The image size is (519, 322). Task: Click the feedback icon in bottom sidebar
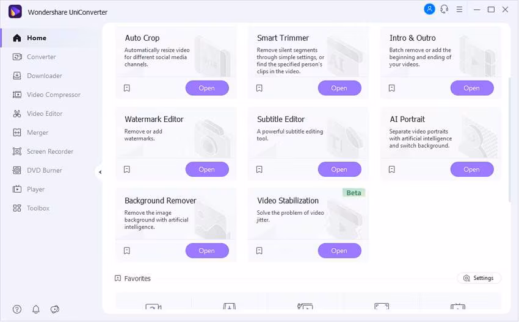point(55,309)
